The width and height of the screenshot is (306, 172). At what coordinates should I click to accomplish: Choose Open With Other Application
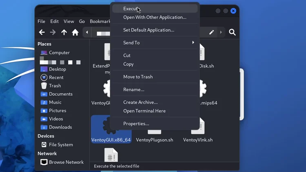(155, 17)
